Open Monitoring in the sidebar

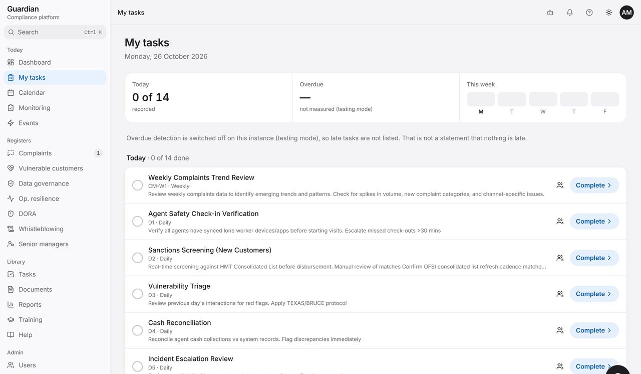point(55,108)
